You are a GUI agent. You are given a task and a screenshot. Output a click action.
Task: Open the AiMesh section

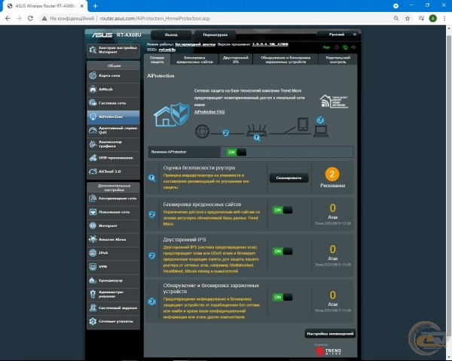tap(113, 89)
